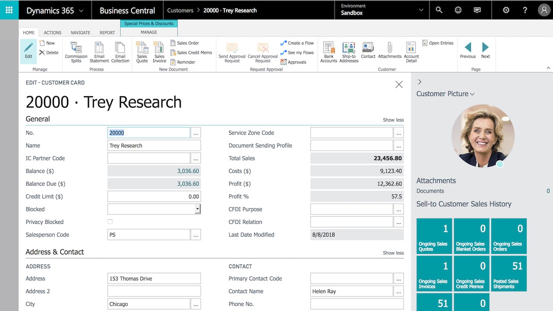Click Show less in Address & Contact

click(x=393, y=253)
